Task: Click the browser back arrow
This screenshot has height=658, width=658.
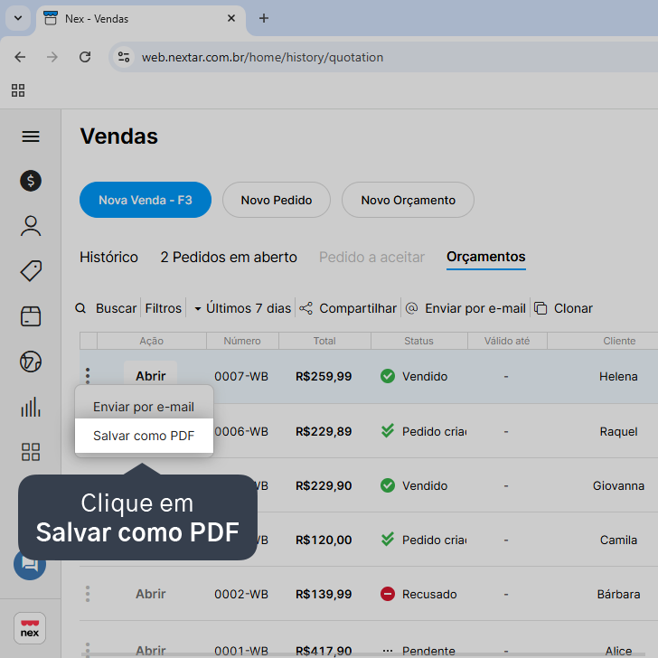Action: 20,57
